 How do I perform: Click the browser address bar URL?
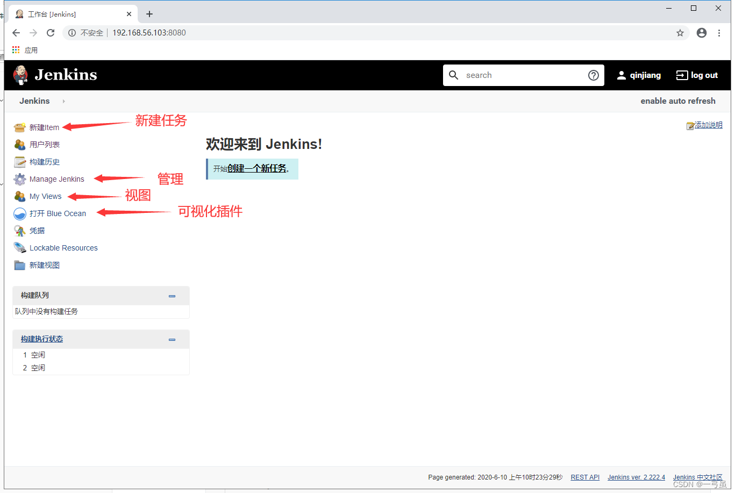[149, 33]
